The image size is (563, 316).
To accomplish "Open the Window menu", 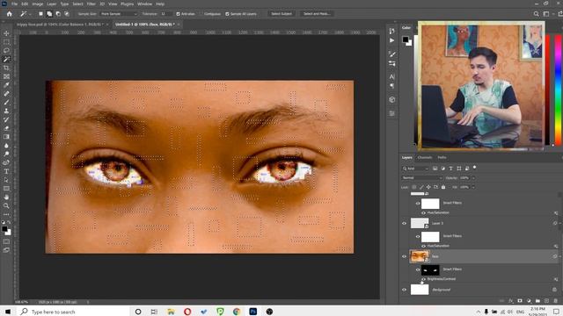I will click(x=144, y=4).
